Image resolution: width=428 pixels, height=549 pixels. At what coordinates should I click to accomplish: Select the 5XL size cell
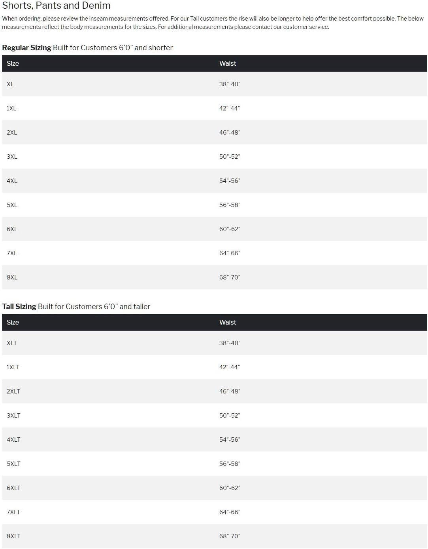pos(12,205)
